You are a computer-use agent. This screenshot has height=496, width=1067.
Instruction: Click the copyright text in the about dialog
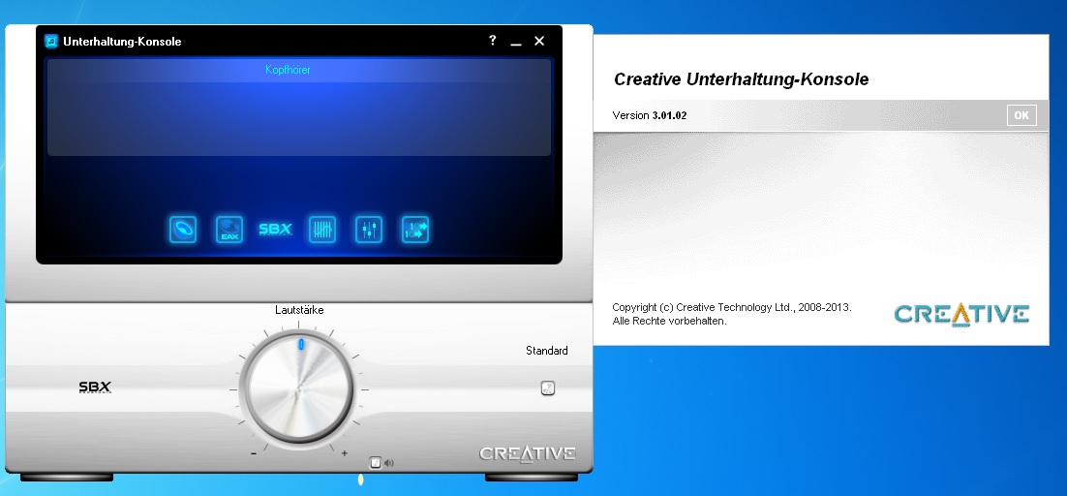coord(732,314)
